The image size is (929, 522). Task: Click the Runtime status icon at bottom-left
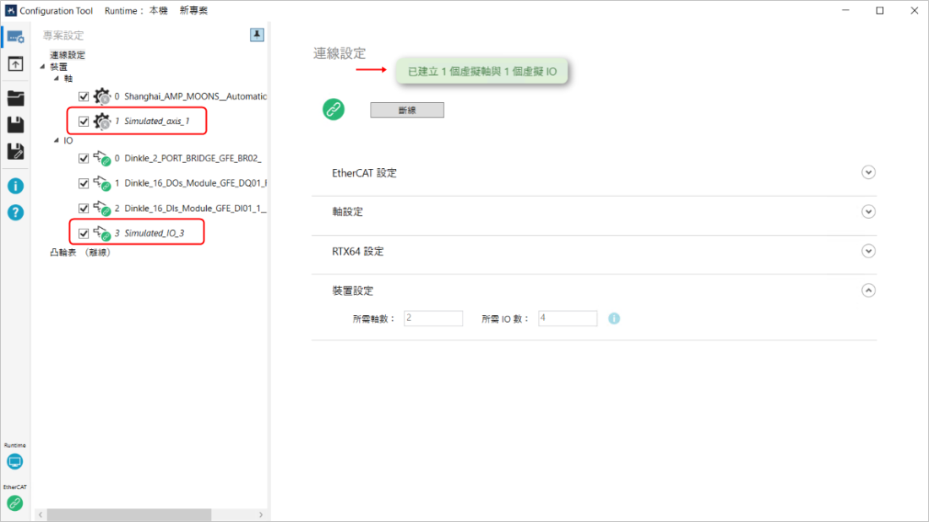[14, 462]
